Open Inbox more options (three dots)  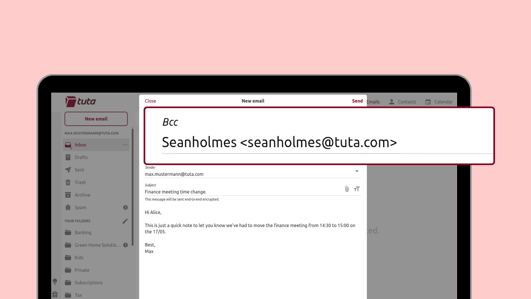click(x=125, y=145)
